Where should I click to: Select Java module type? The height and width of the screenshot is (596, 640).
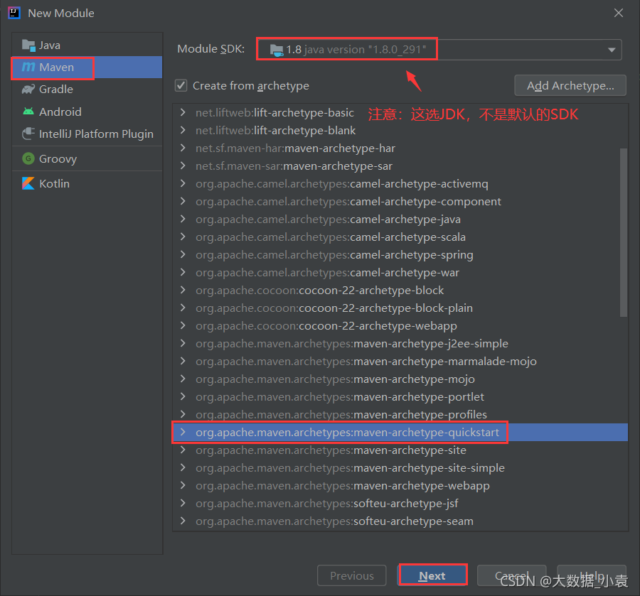point(87,45)
